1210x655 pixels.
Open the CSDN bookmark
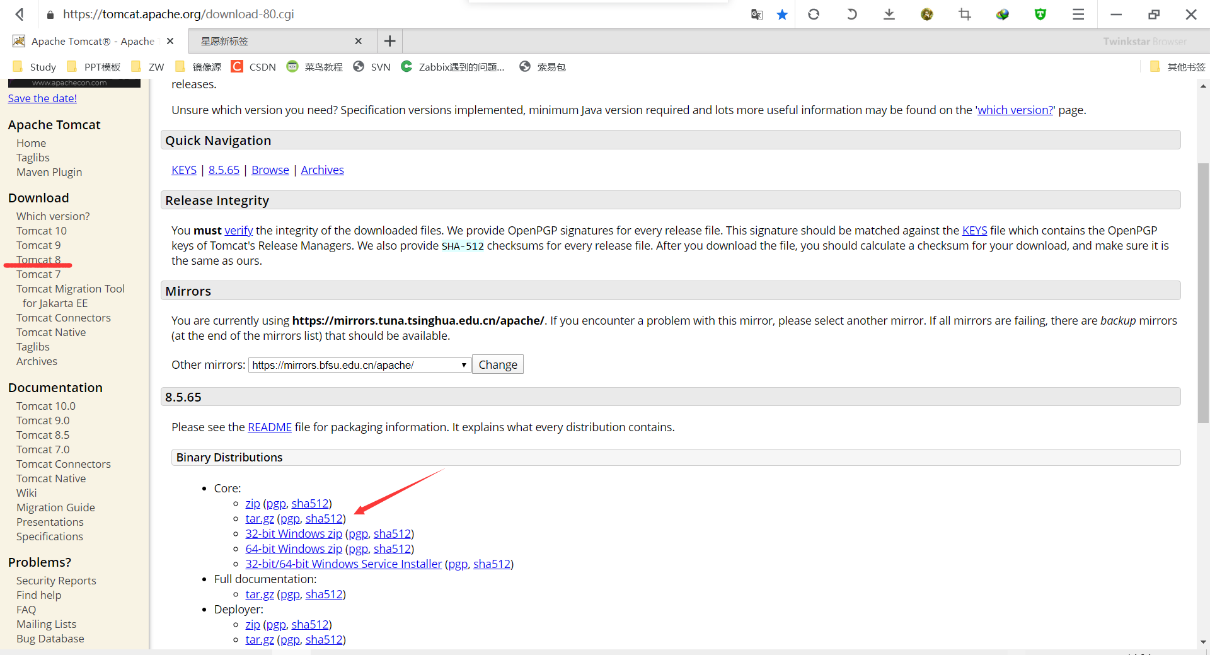[x=254, y=67]
